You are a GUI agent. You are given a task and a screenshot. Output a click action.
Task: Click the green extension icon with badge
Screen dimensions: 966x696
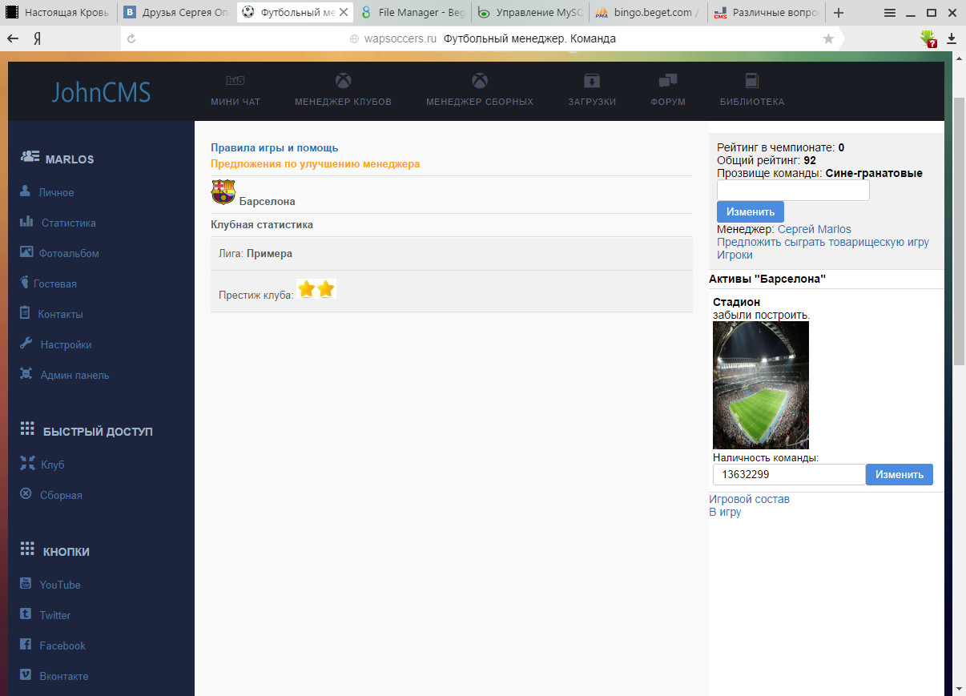[x=928, y=38]
